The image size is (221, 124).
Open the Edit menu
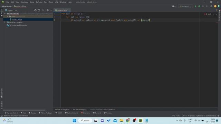point(12,2)
